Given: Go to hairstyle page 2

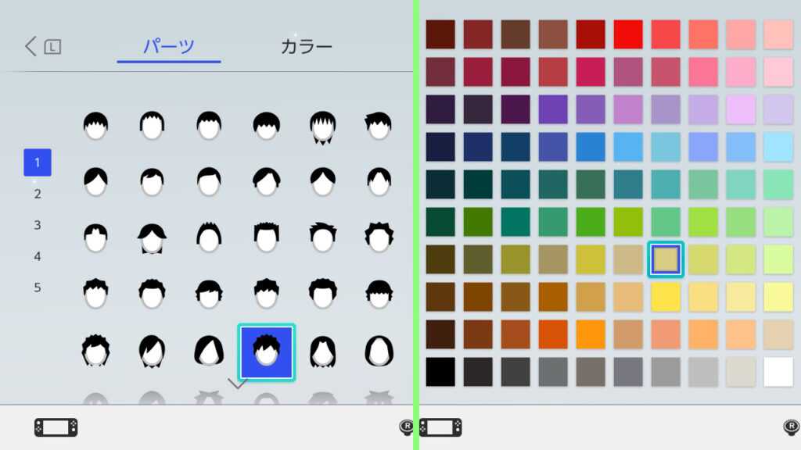Looking at the screenshot, I should (38, 194).
